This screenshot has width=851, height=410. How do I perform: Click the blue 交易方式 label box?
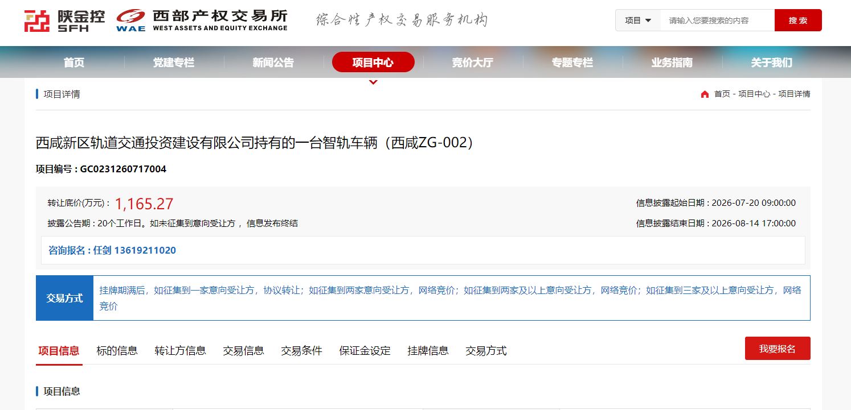(64, 298)
